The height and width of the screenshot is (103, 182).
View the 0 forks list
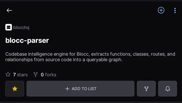pos(48,75)
